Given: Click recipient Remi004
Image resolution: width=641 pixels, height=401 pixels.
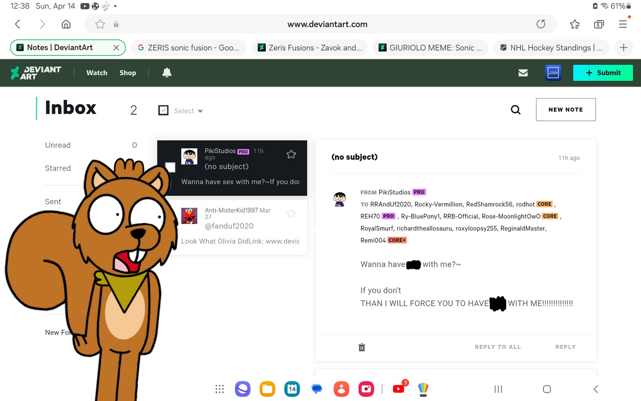Looking at the screenshot, I should [x=373, y=240].
